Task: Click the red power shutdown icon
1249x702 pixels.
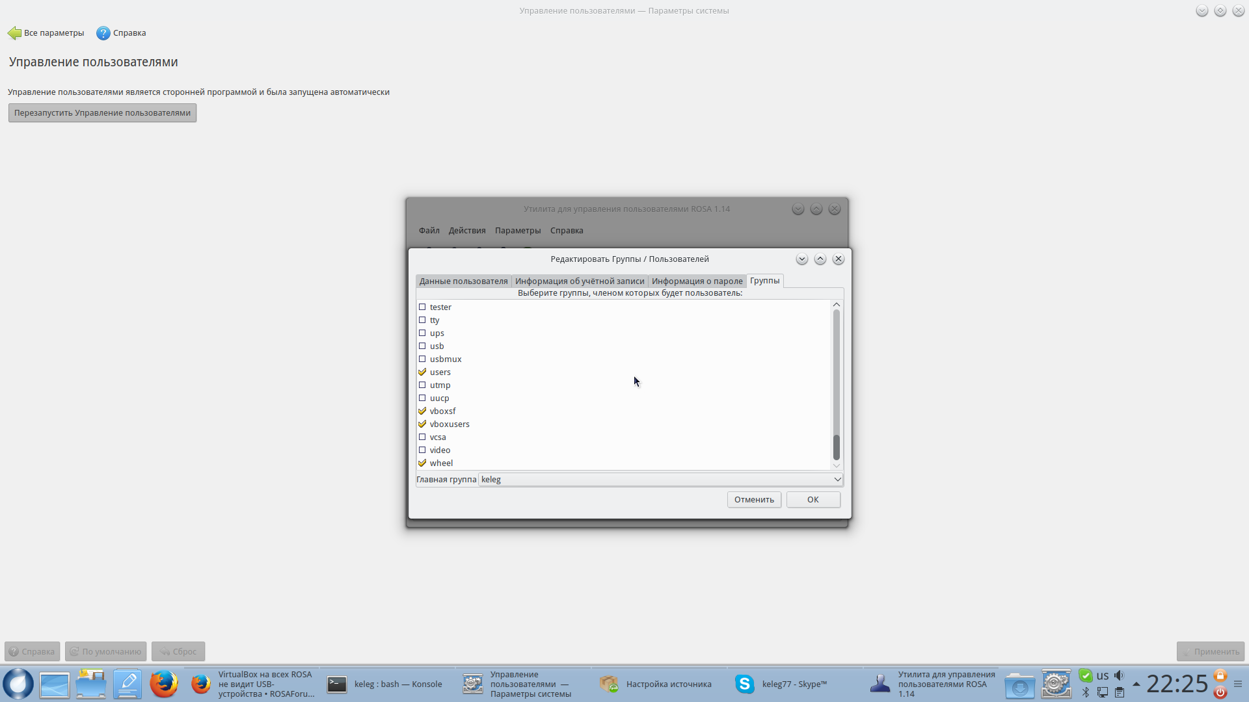Action: pos(1220,692)
